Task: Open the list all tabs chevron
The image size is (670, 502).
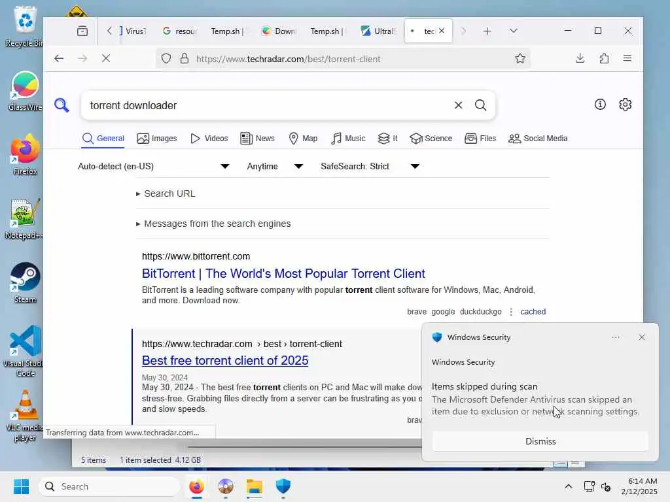Action: (x=514, y=31)
